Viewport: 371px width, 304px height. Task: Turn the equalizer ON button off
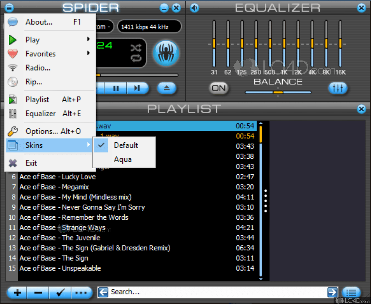219,88
